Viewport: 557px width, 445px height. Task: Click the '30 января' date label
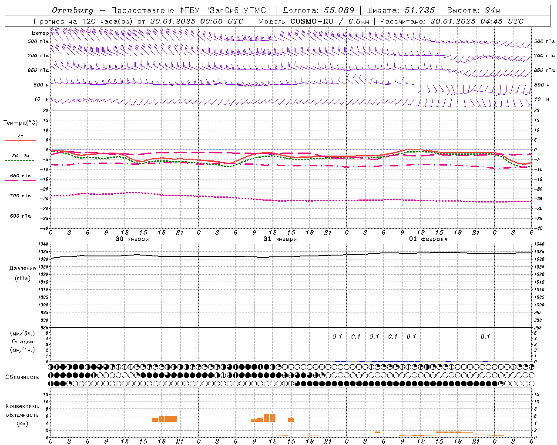point(132,239)
